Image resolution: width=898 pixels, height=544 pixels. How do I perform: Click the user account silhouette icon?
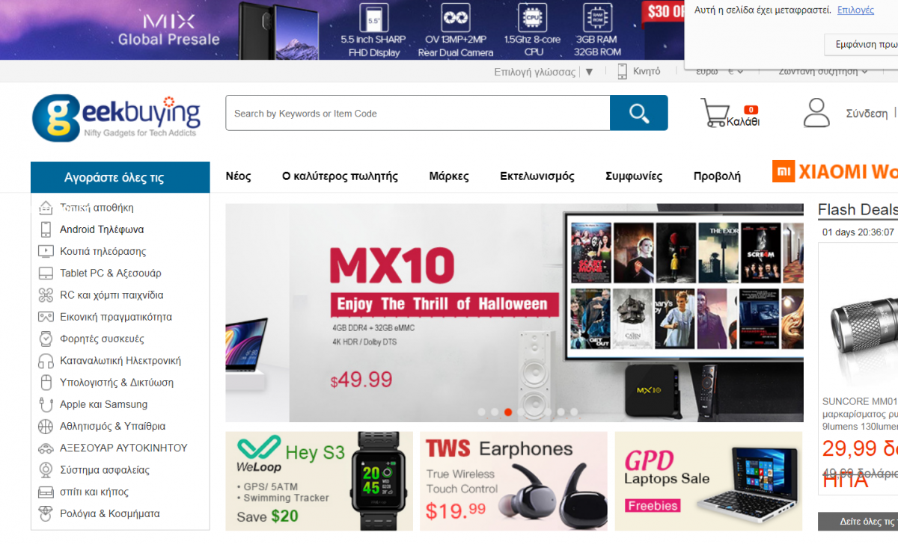816,113
